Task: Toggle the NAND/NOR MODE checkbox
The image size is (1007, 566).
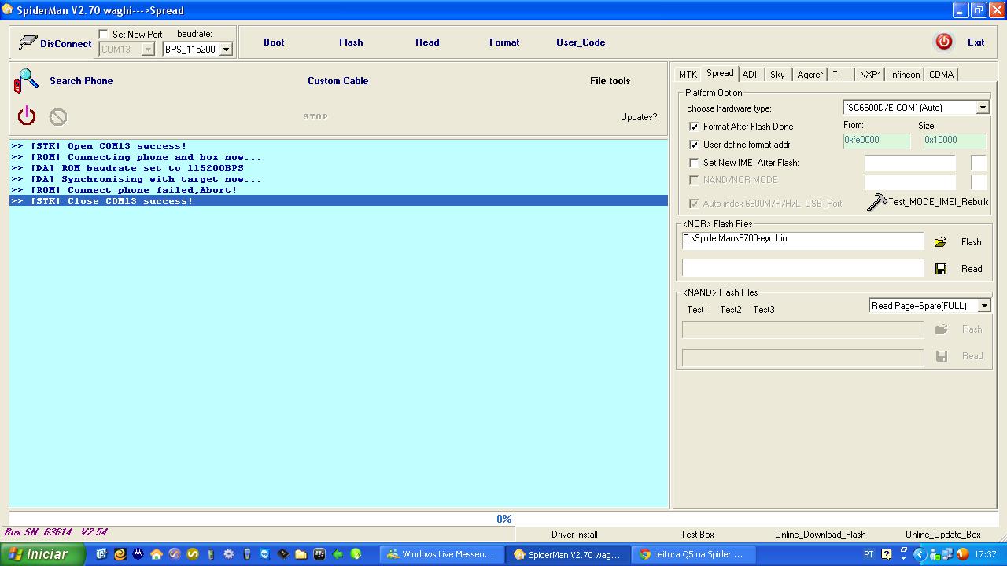Action: coord(694,180)
